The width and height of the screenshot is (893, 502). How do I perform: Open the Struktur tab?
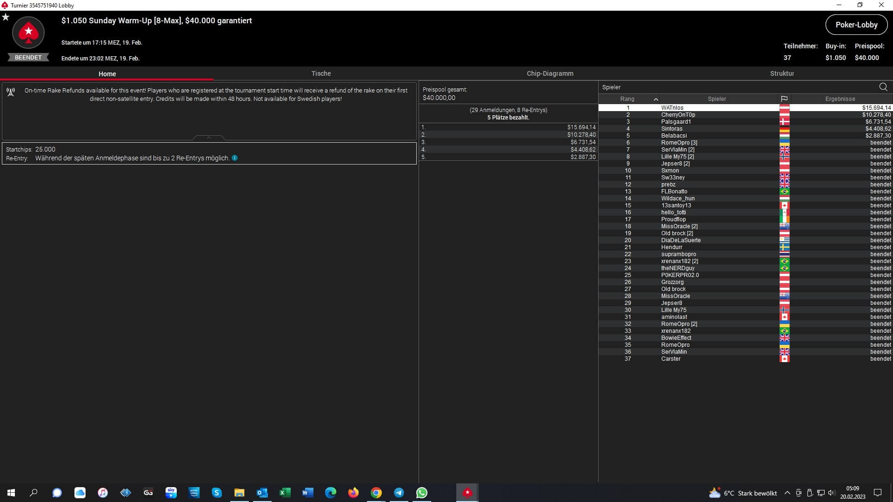click(x=782, y=73)
